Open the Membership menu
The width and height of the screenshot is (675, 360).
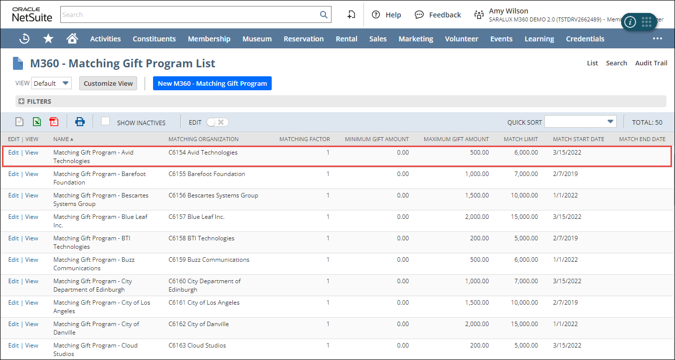coord(209,39)
